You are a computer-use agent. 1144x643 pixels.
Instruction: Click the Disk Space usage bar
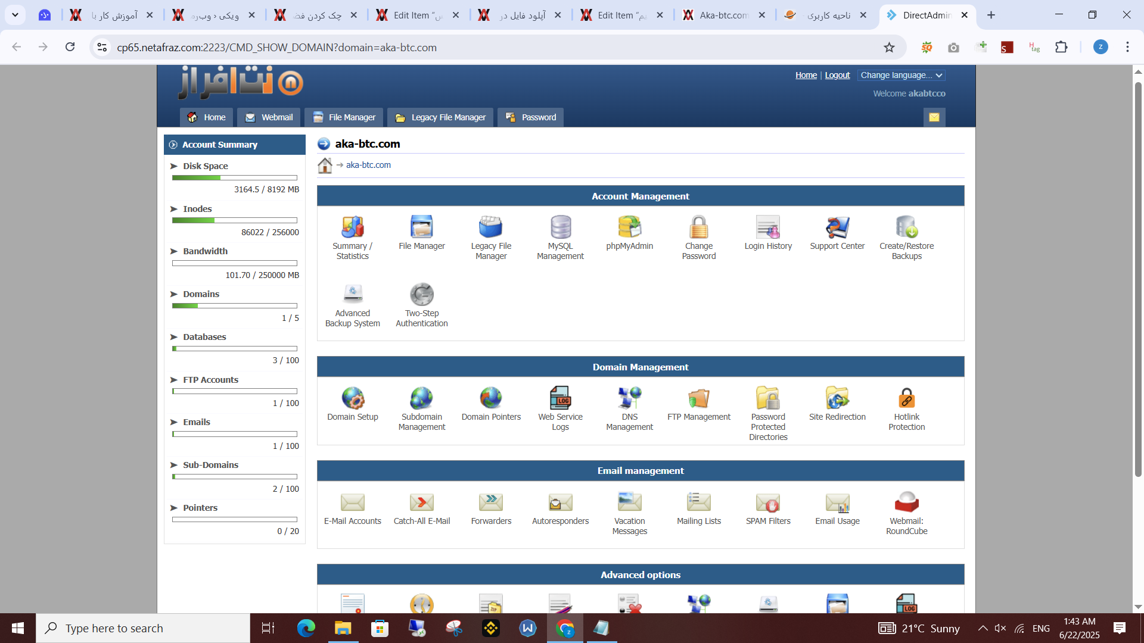click(x=235, y=177)
